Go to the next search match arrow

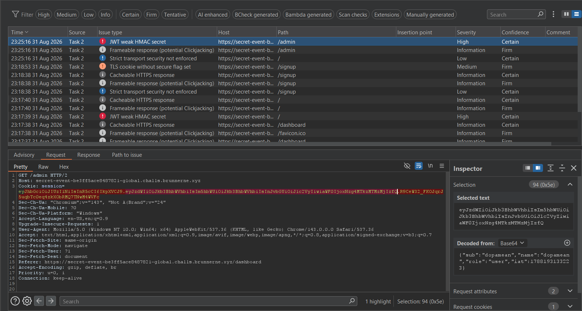[51, 301]
